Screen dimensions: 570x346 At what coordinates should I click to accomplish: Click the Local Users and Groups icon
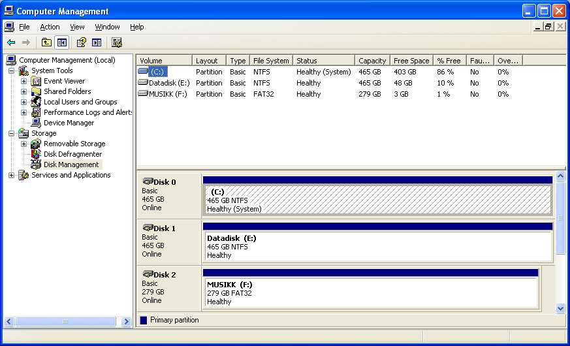click(36, 102)
